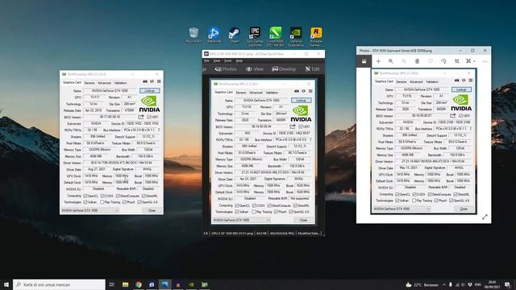Switch to Sensors tab in left GPU-Z window
This screenshot has height=290, width=516.
coord(89,83)
